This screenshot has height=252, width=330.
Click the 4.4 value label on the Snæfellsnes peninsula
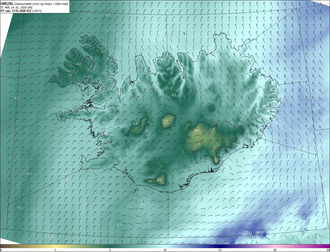(x=61, y=118)
